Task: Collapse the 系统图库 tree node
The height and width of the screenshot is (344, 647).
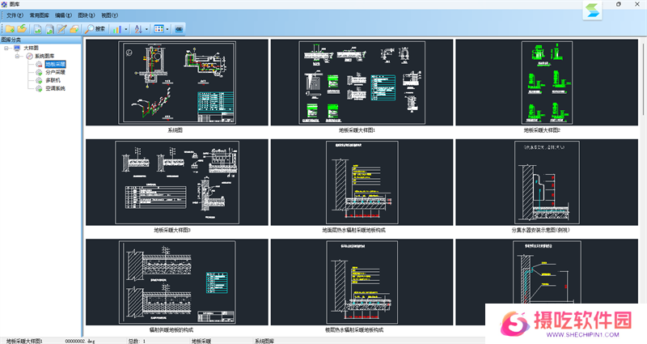Action: point(17,56)
